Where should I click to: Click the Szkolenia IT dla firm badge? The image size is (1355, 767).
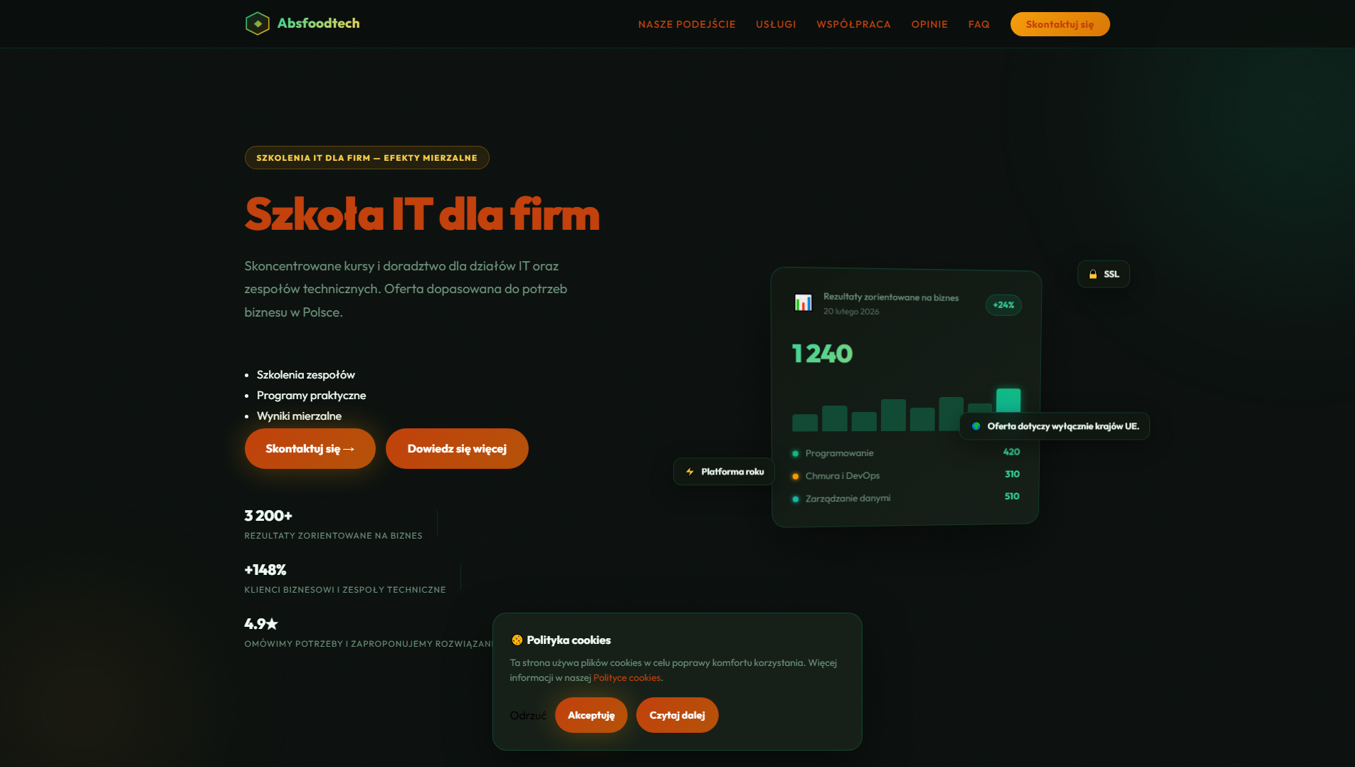367,158
